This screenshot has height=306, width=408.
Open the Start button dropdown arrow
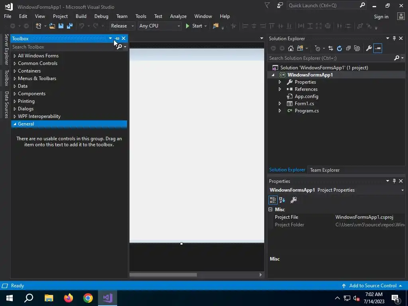(206, 26)
